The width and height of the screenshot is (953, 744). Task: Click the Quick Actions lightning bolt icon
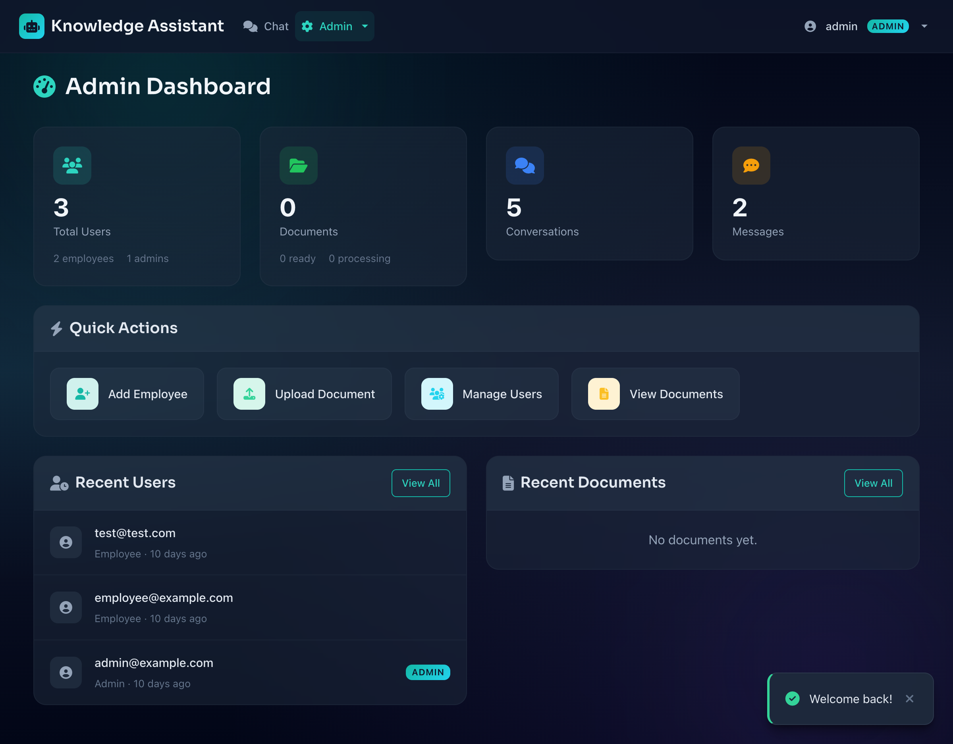click(x=57, y=329)
